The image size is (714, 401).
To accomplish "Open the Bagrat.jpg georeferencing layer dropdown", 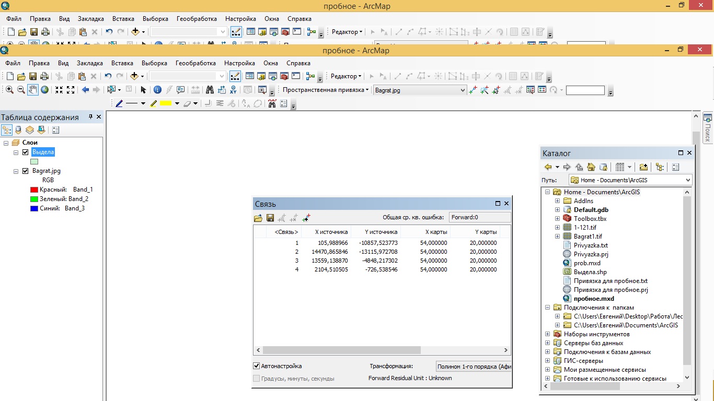I will 462,90.
